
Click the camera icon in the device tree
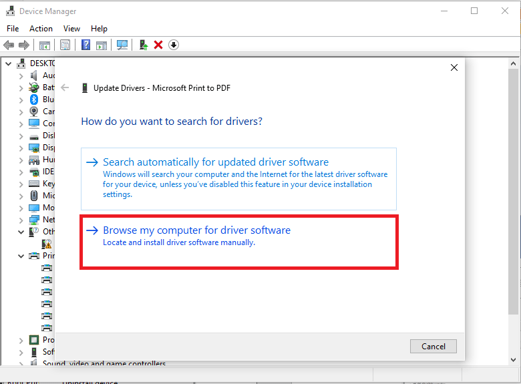point(34,112)
